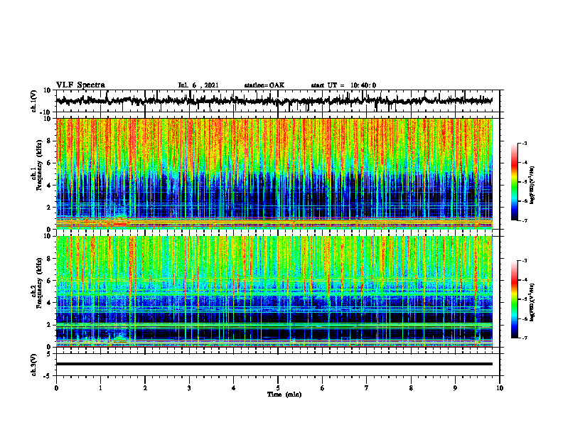Click the ch.2 colorbar log(PSD) label
Screen dimensions: 563x435
pos(532,302)
